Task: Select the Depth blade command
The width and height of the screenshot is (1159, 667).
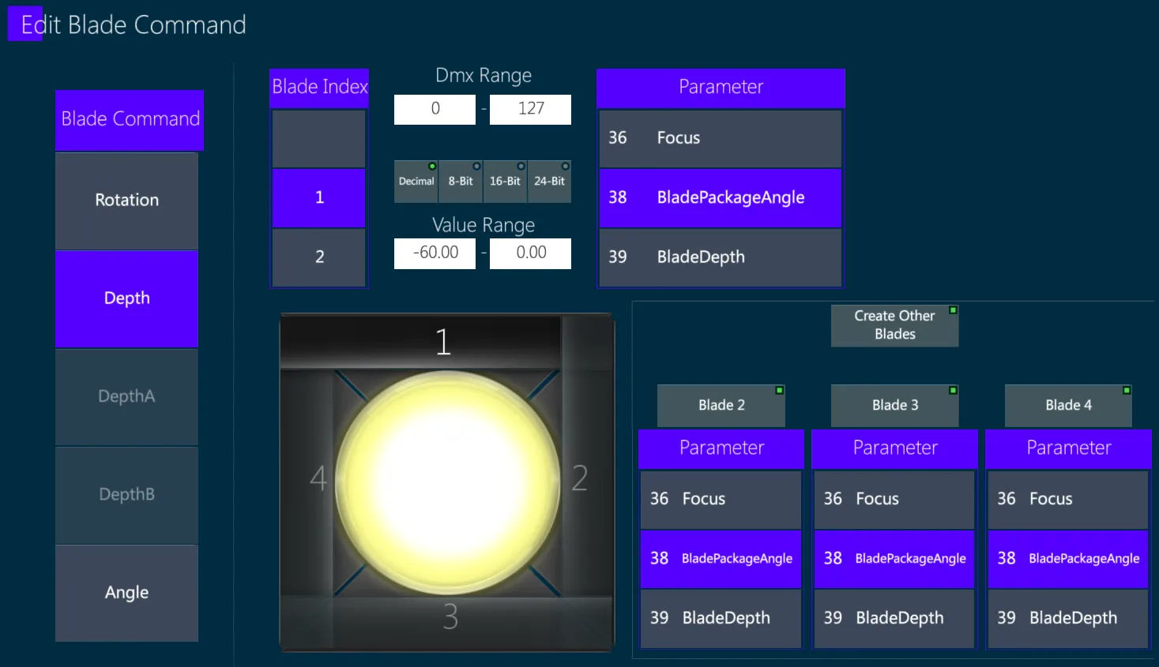Action: click(x=126, y=298)
